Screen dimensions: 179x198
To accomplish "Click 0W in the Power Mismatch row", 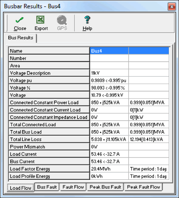I will 109,147.
